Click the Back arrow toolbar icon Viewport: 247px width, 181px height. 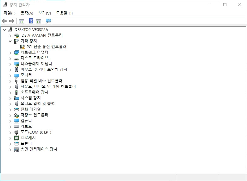[4, 21]
